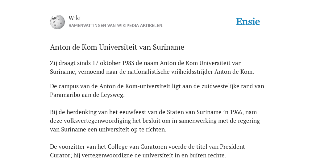The image size is (316, 158).
Task: Open the Ensie logo link
Action: click(x=248, y=22)
